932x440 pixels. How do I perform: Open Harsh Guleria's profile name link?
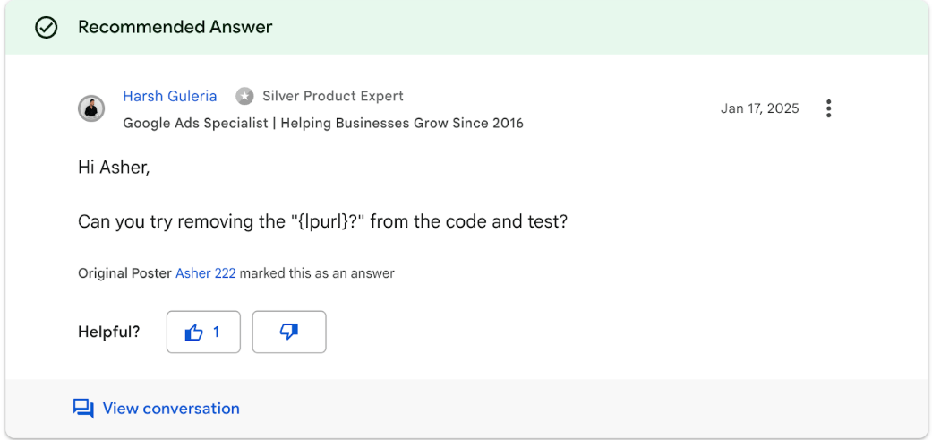tap(169, 96)
